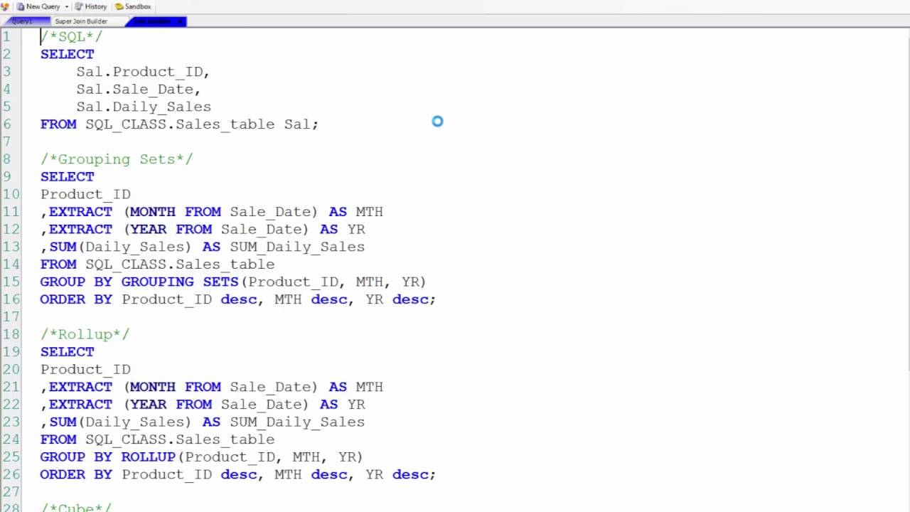Click Sal.Sale_Date, on line 4
The width and height of the screenshot is (910, 512).
(139, 89)
